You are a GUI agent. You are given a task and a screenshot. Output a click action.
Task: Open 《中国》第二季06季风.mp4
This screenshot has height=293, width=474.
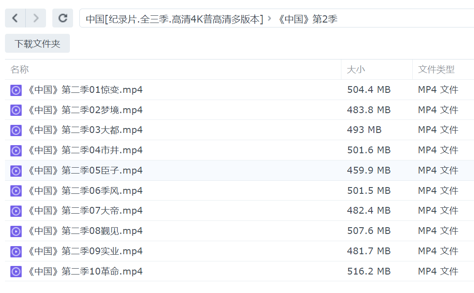[x=85, y=191]
